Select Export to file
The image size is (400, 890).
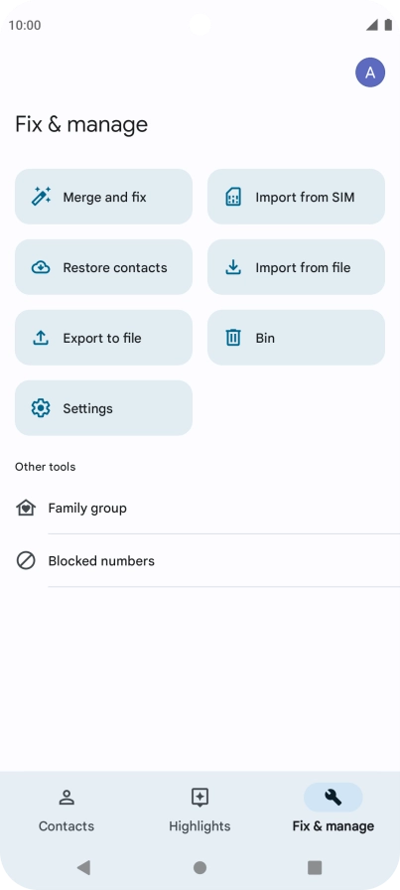(103, 338)
